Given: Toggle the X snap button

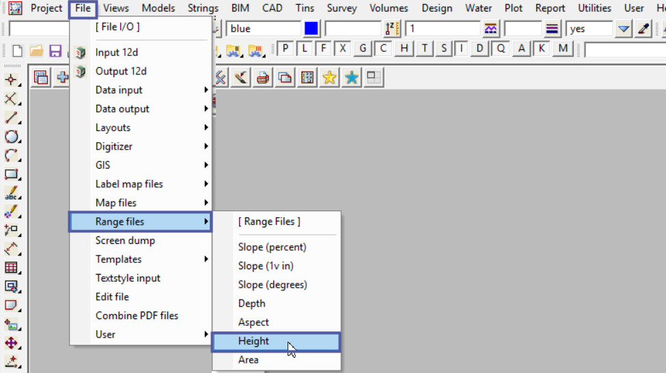Looking at the screenshot, I should pos(343,49).
